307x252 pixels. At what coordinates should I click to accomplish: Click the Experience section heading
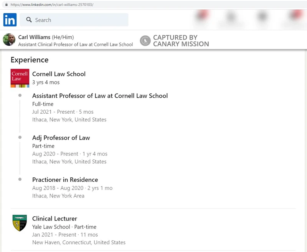pos(30,60)
